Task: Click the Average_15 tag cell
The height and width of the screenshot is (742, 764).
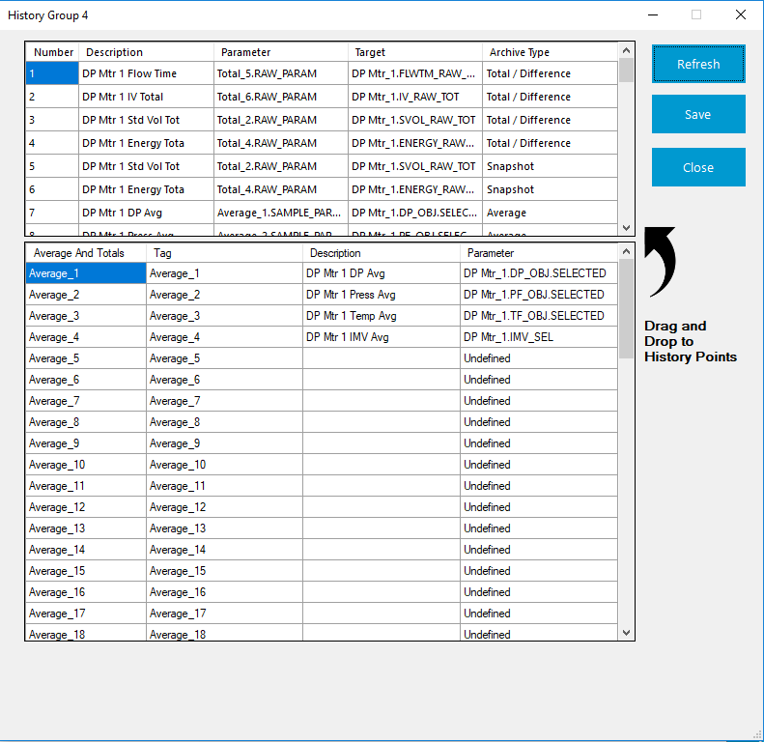Action: 225,571
